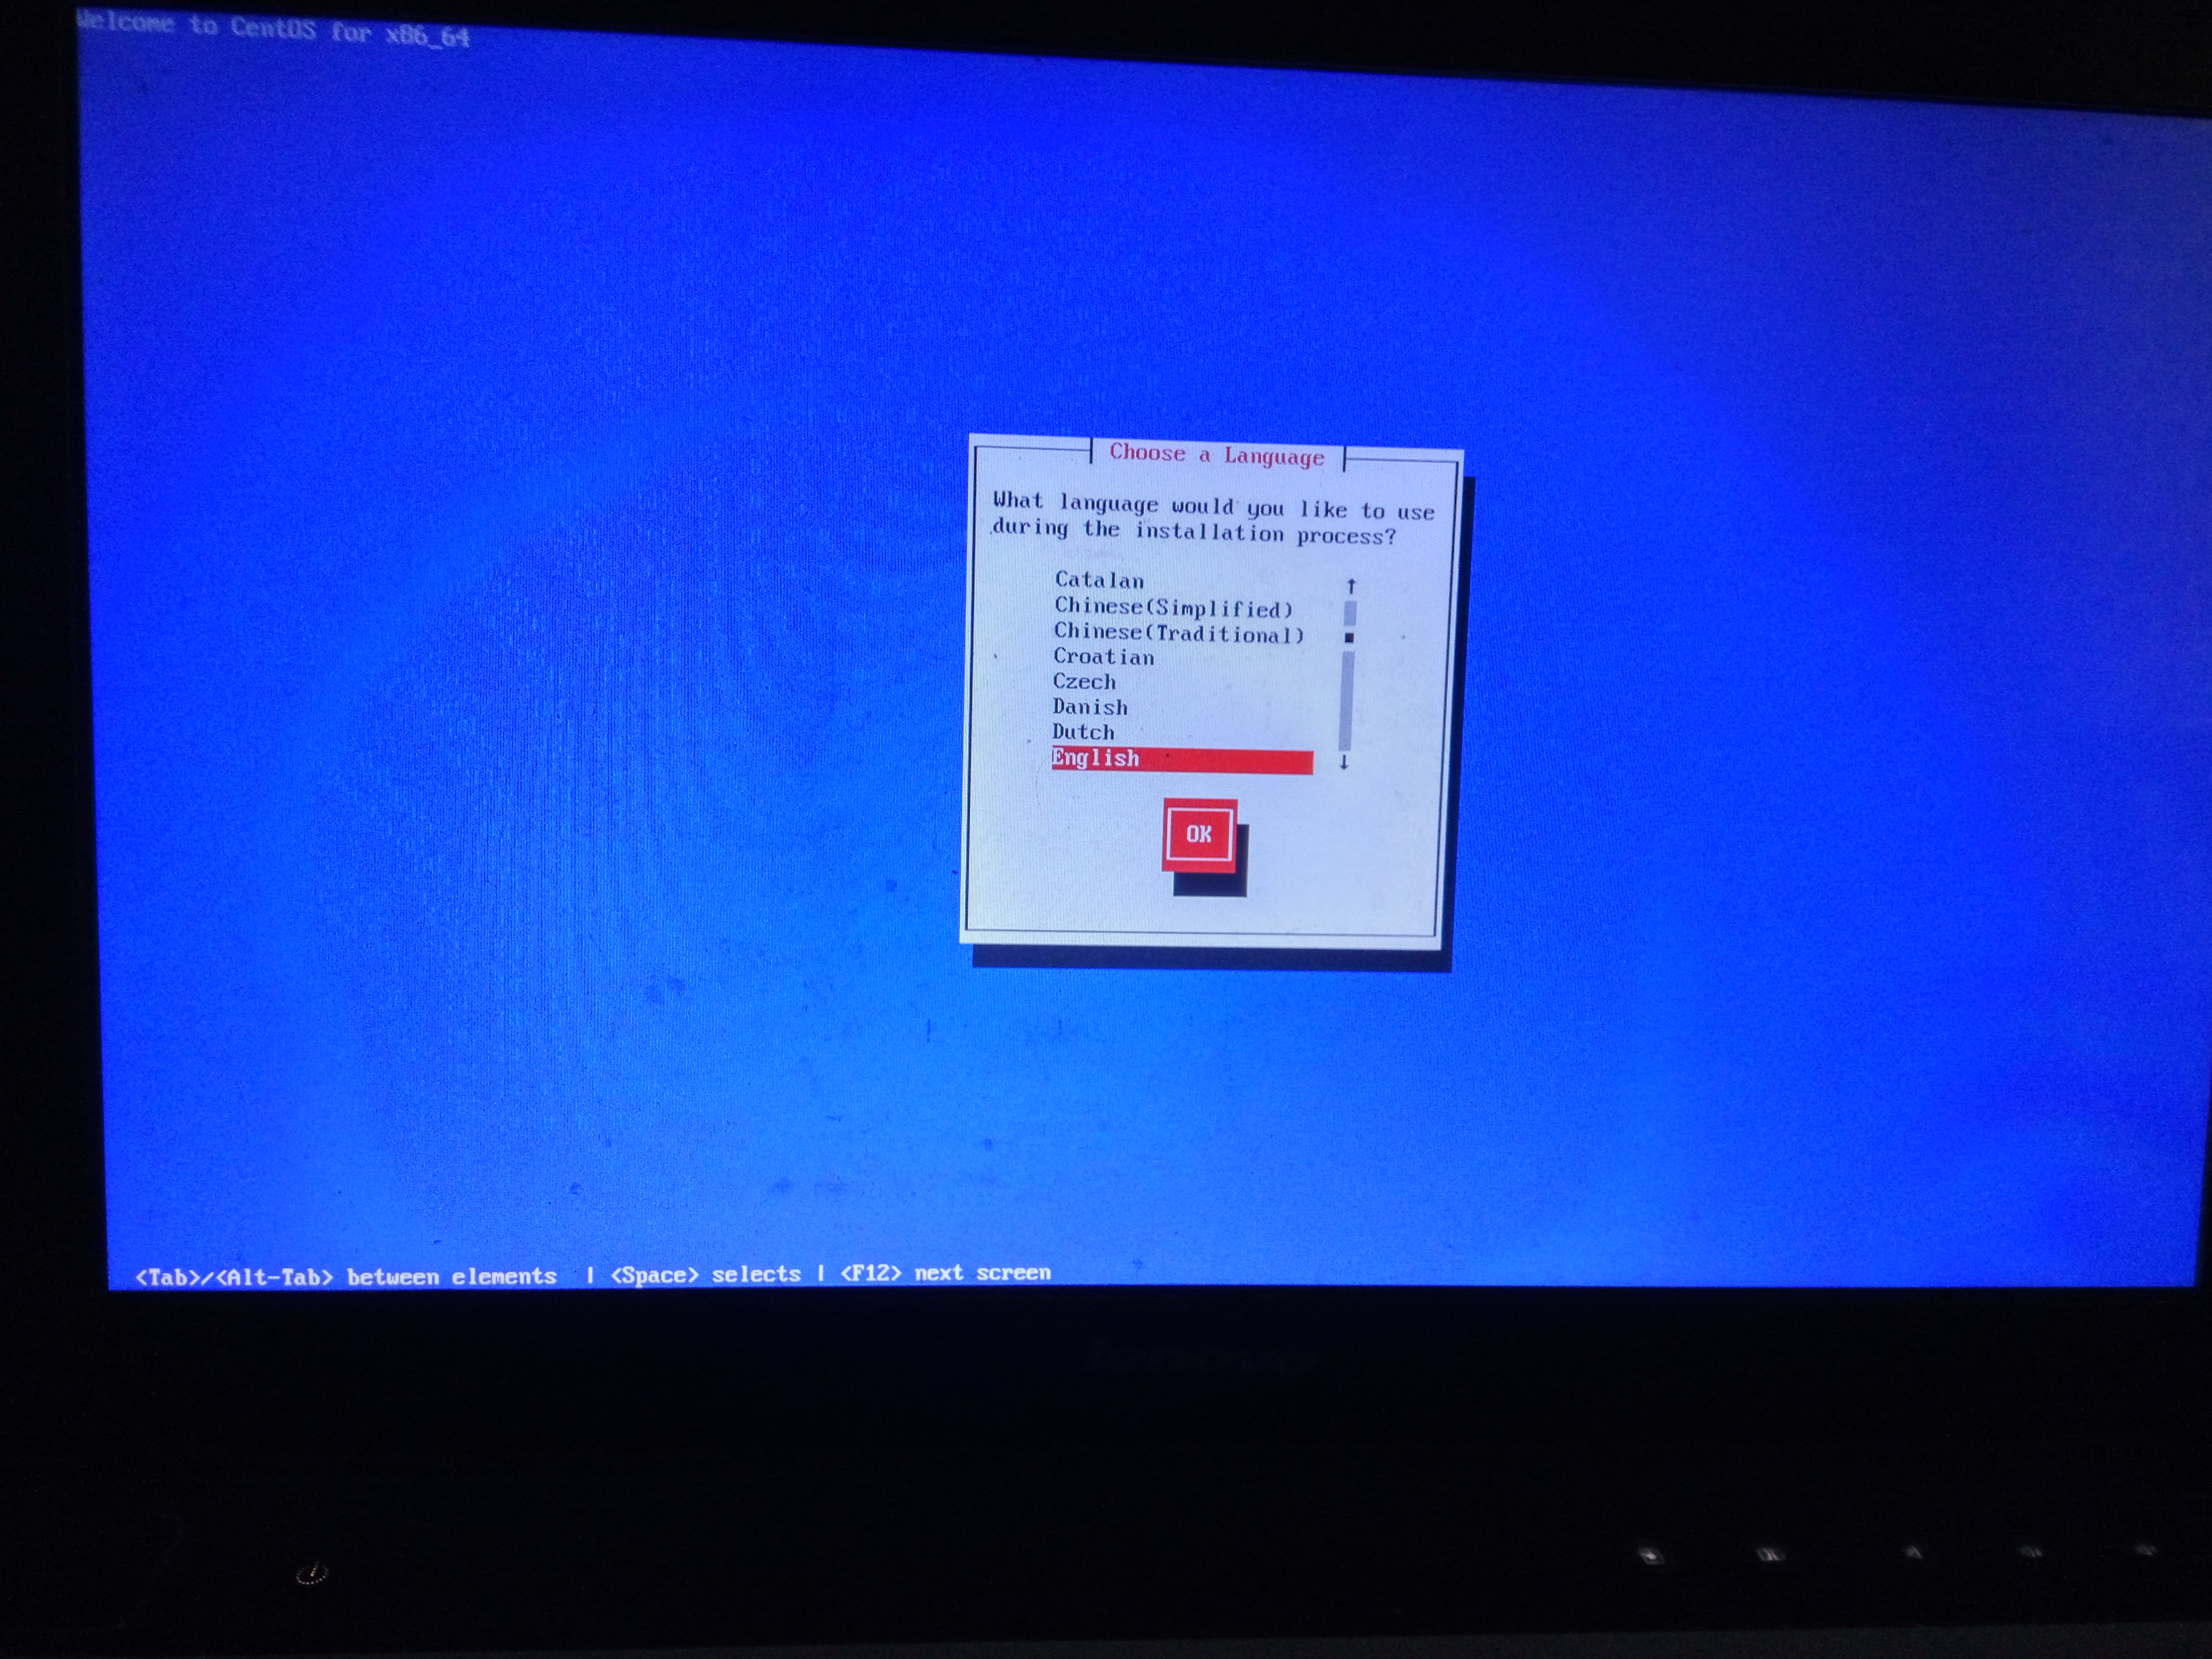2212x1659 pixels.
Task: Pick Danish as installation language
Action: point(1090,707)
